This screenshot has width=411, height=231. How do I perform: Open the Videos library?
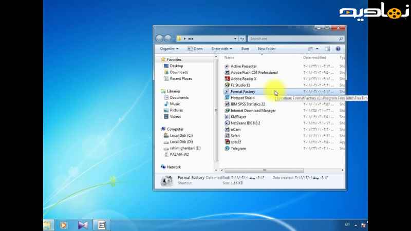point(175,117)
